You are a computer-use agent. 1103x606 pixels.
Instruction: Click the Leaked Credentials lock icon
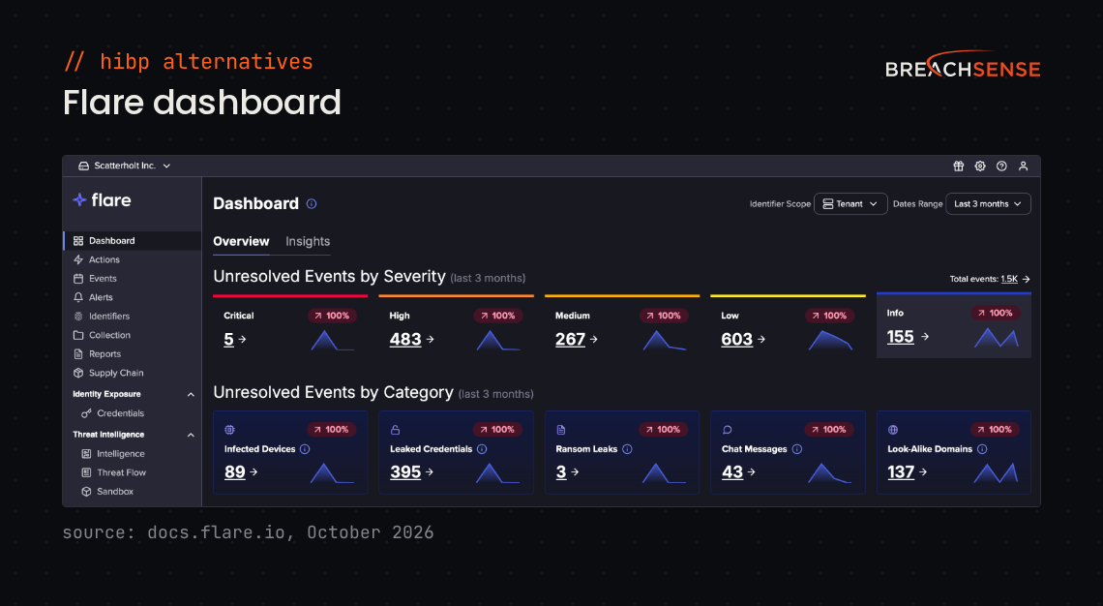coord(396,430)
